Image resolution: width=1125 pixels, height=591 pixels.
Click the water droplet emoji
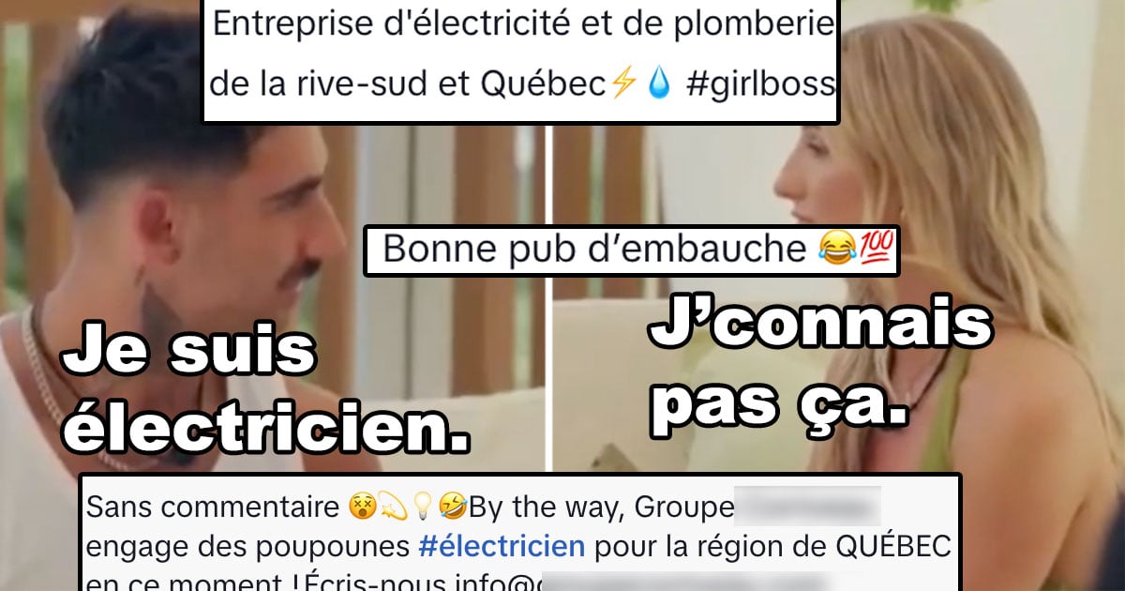pos(660,84)
